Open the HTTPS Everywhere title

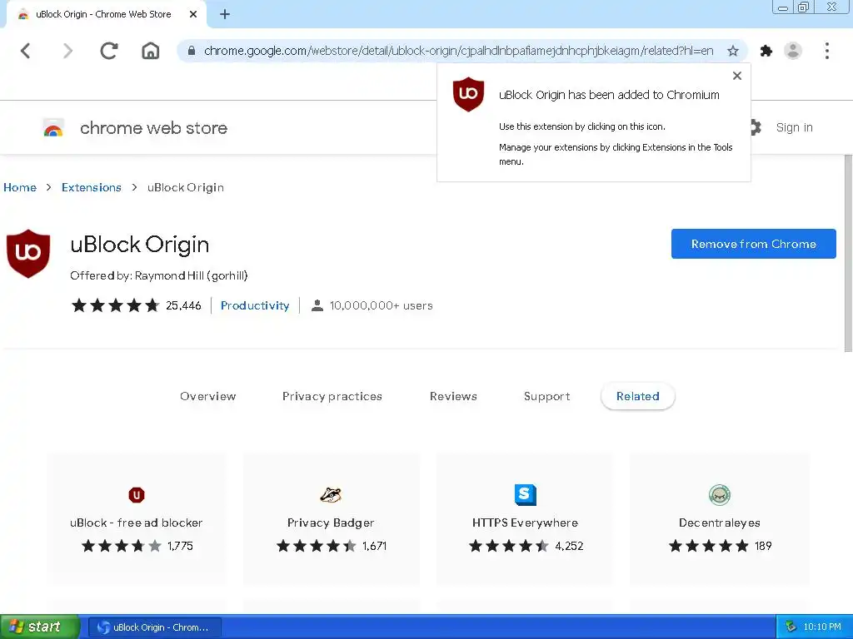[x=525, y=523]
